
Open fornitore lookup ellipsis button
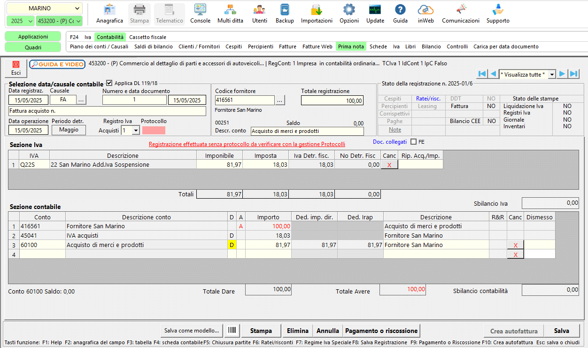(x=280, y=100)
